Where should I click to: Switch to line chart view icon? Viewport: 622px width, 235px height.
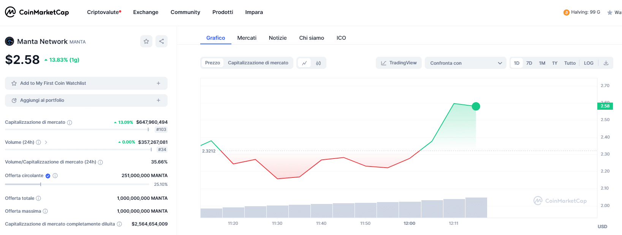(304, 63)
